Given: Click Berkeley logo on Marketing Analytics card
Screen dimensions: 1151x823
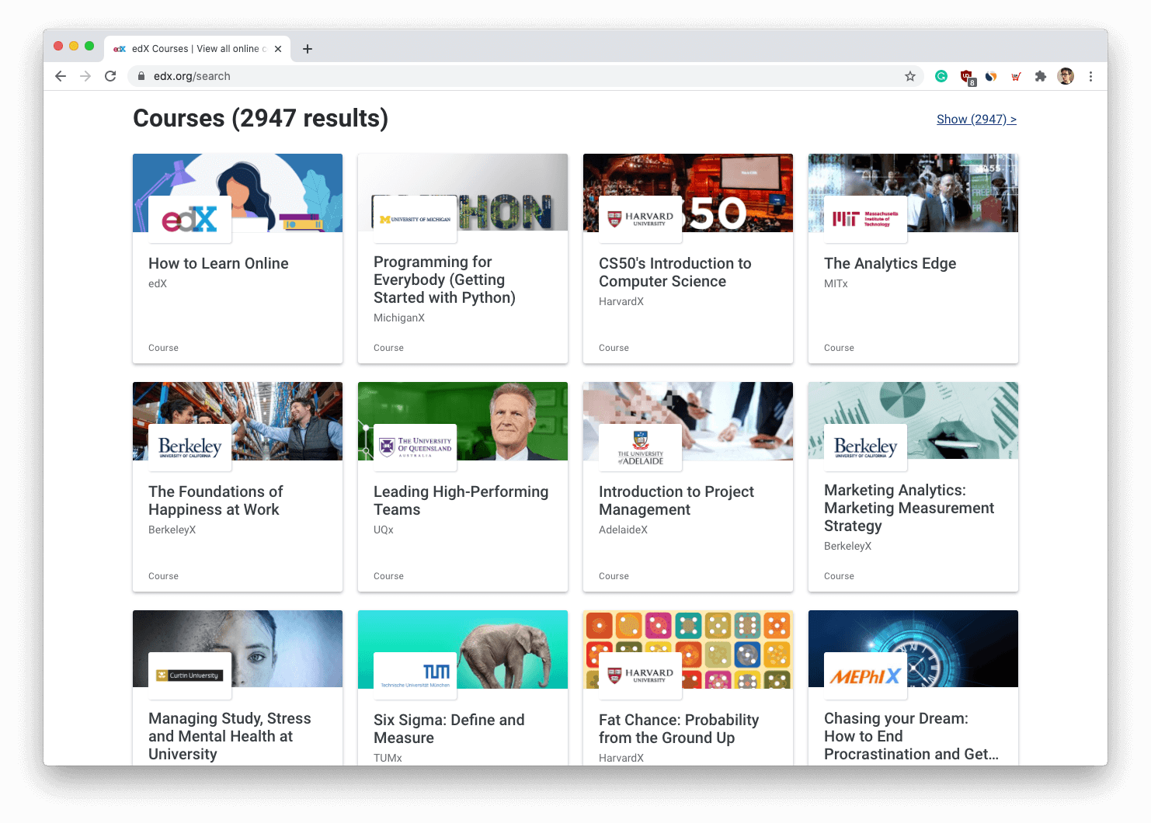Looking at the screenshot, I should tap(865, 447).
